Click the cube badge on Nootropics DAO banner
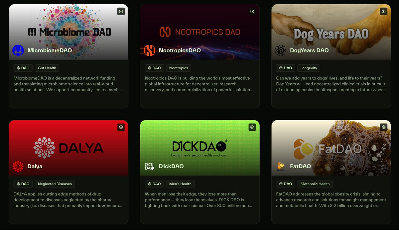This screenshot has width=399, height=230. tap(252, 11)
